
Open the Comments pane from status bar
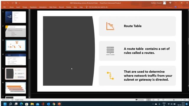click(x=140, y=100)
